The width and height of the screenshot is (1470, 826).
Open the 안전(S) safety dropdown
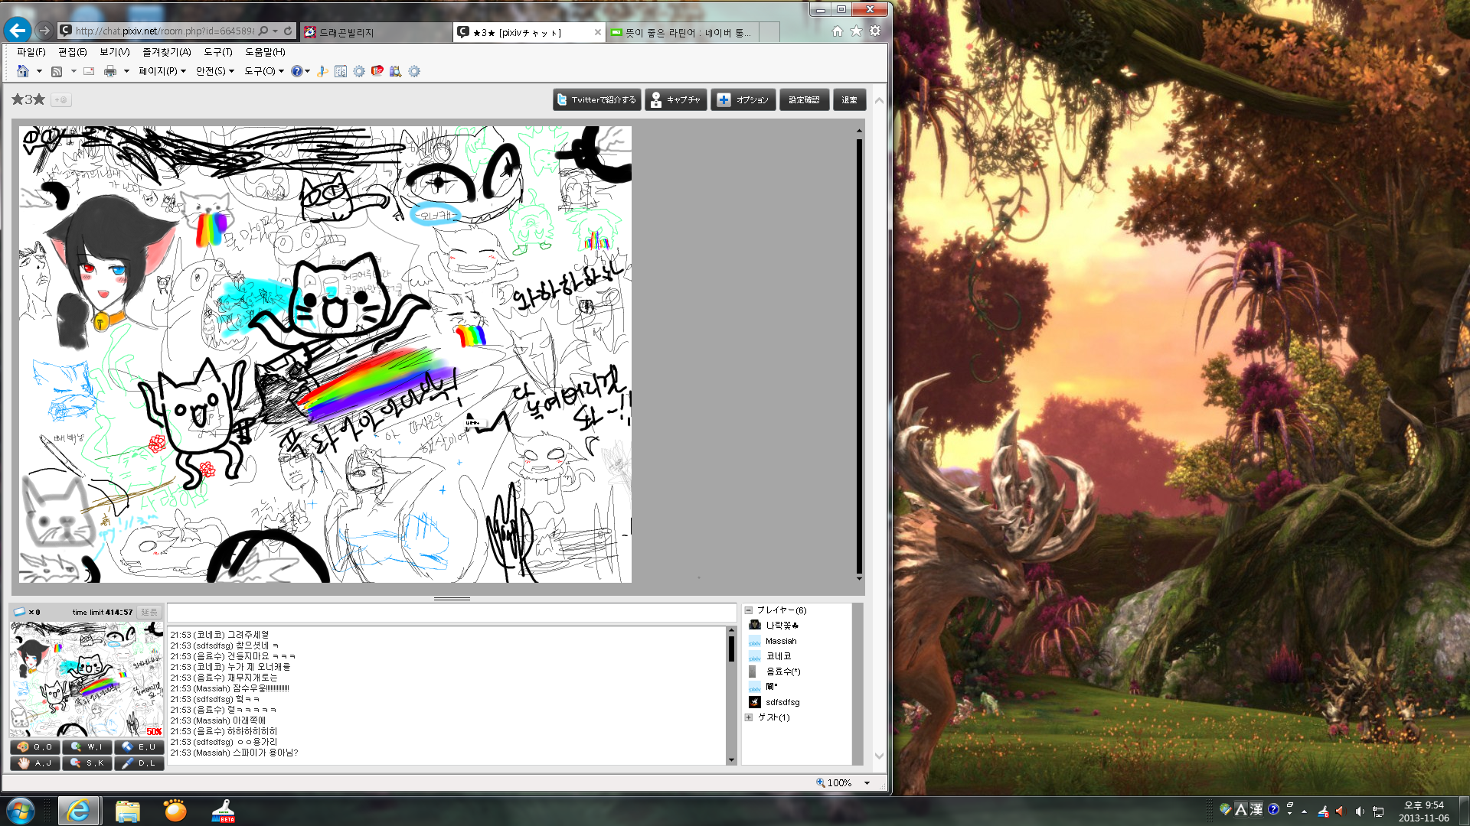214,71
